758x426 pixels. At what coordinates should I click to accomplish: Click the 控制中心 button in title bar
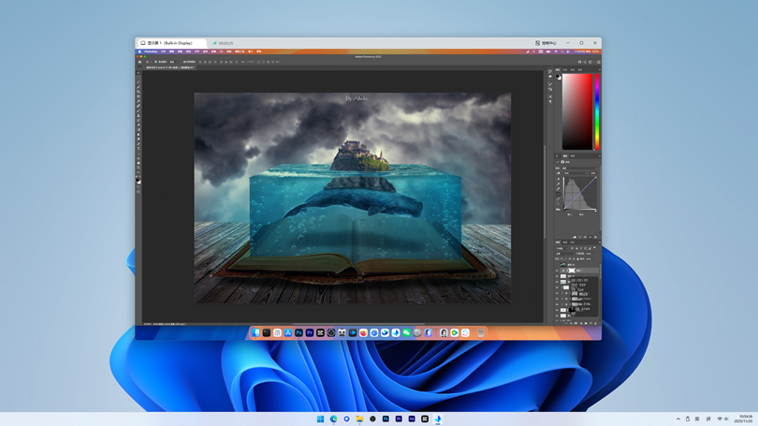(x=546, y=43)
